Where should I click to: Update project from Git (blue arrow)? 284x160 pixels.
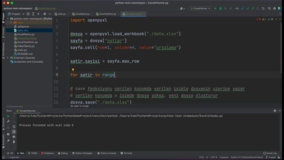tap(243, 8)
